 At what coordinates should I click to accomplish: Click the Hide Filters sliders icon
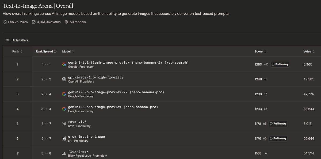tap(8, 40)
